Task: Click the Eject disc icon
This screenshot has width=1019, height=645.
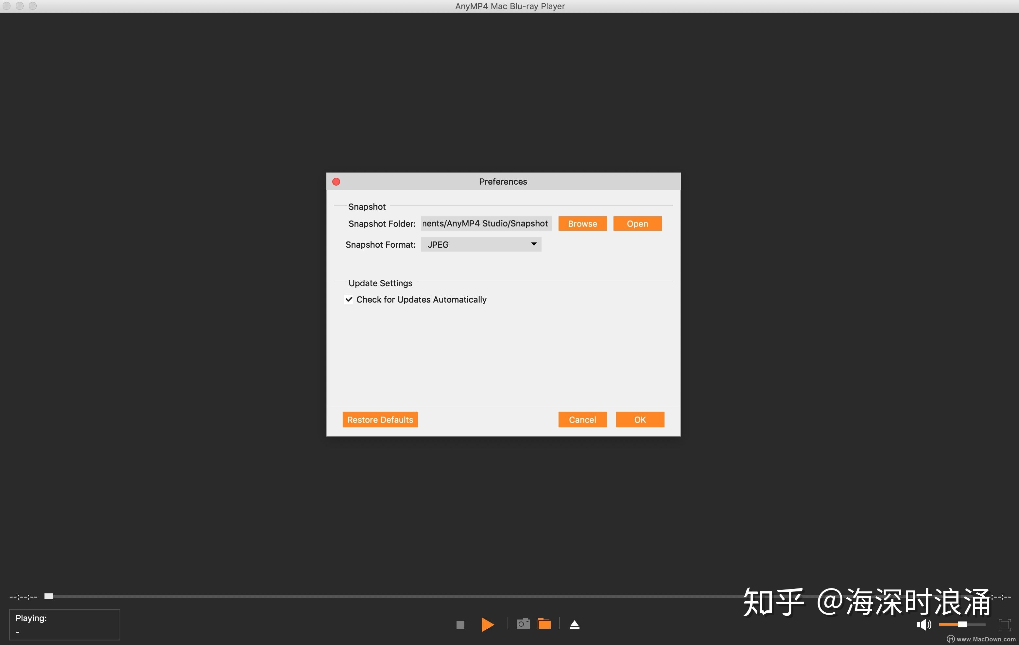Action: click(x=574, y=625)
